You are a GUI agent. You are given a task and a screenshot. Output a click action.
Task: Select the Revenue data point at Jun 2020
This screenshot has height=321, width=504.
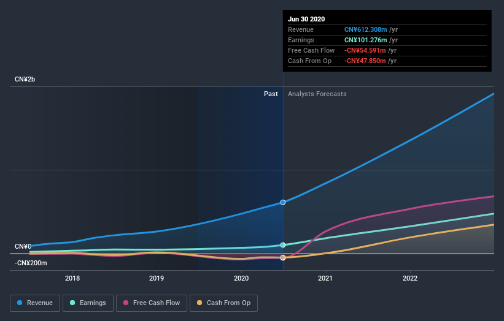[283, 202]
